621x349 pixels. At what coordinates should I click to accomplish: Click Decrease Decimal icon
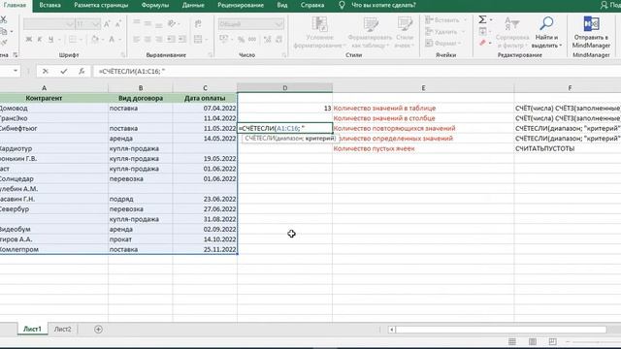point(278,39)
